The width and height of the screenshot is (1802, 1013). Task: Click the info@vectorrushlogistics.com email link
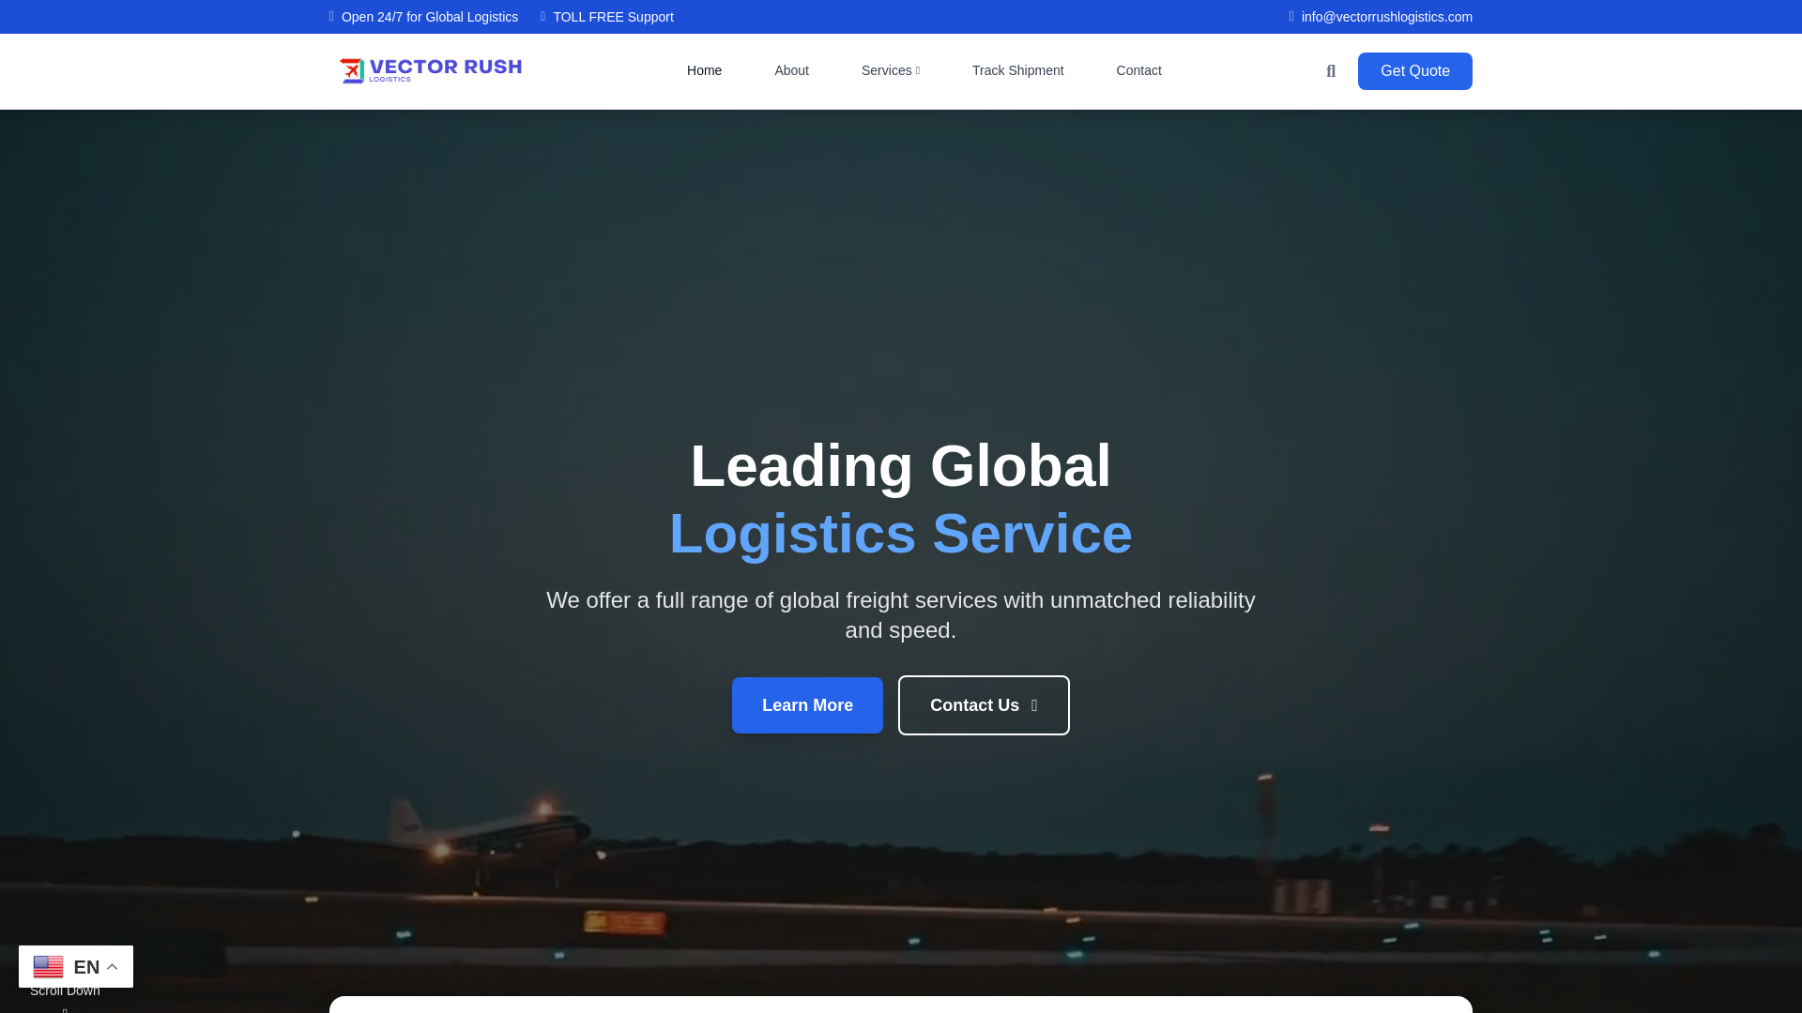pos(1386,17)
